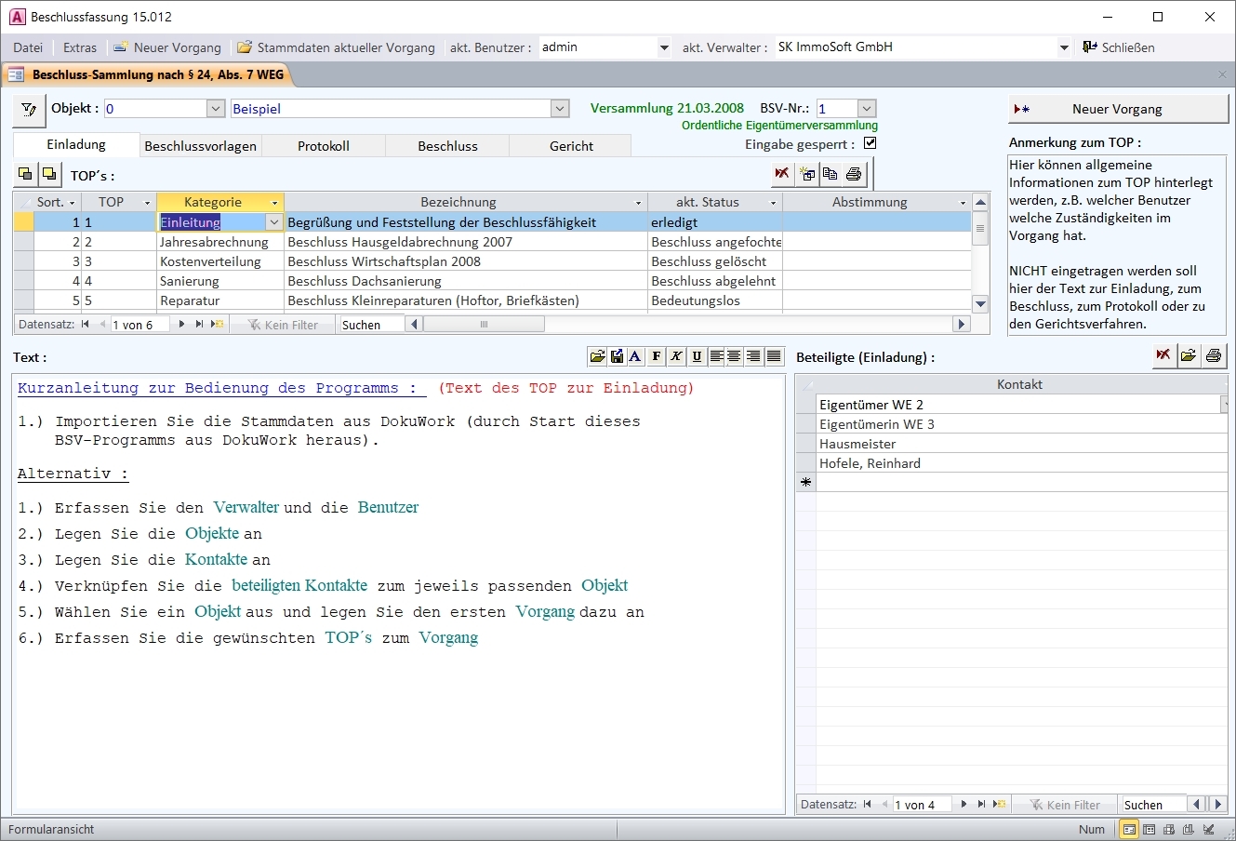
Task: Toggle the Eingabe gesperrt checkbox
Action: pos(871,143)
